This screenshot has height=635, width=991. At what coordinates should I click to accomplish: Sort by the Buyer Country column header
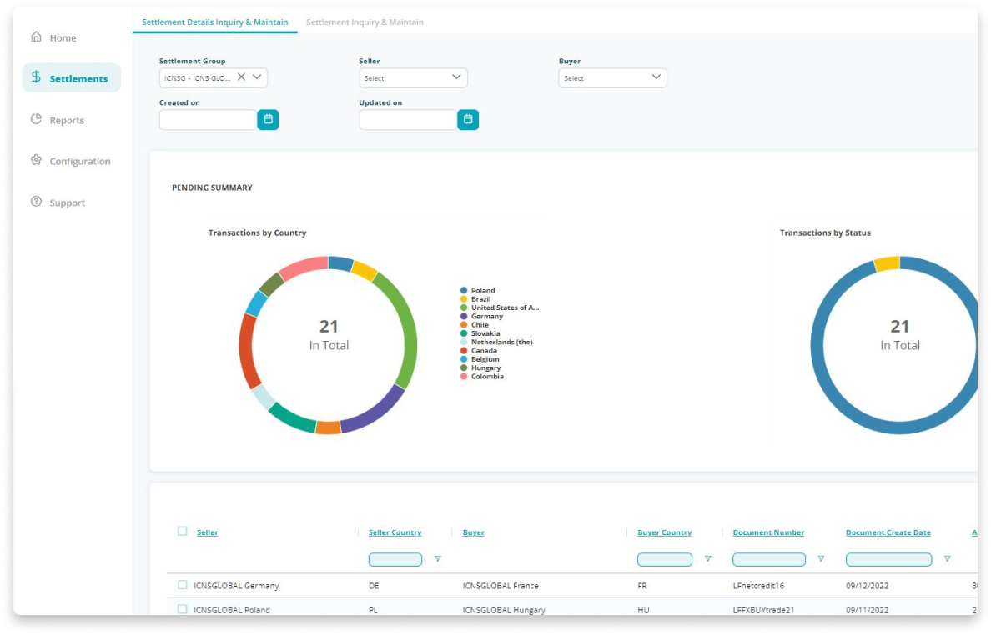664,532
